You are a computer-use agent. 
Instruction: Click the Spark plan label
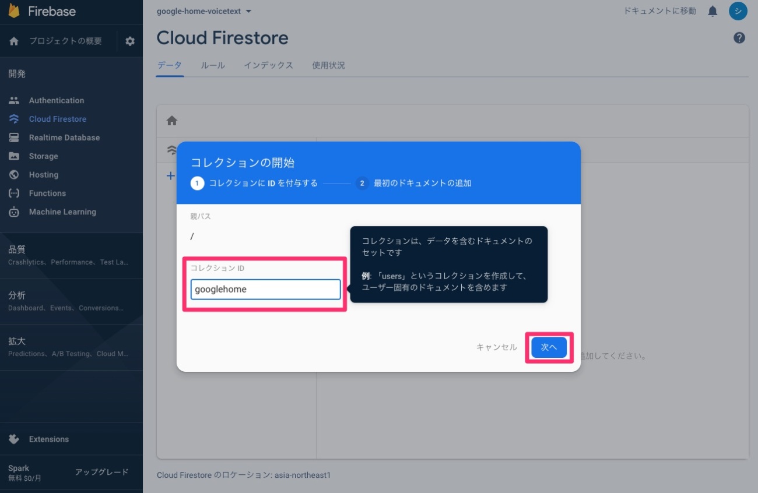click(x=19, y=468)
